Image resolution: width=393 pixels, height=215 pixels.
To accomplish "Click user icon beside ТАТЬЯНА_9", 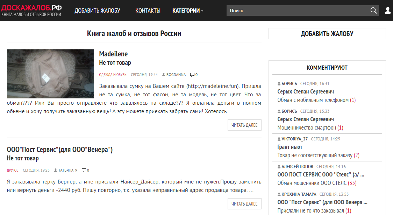I will click(56, 170).
